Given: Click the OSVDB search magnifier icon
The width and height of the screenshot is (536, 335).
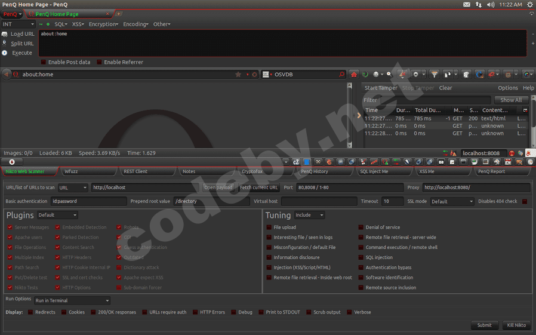Looking at the screenshot, I should click(x=342, y=75).
